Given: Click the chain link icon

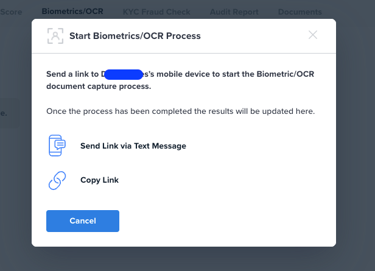Looking at the screenshot, I should click(57, 180).
